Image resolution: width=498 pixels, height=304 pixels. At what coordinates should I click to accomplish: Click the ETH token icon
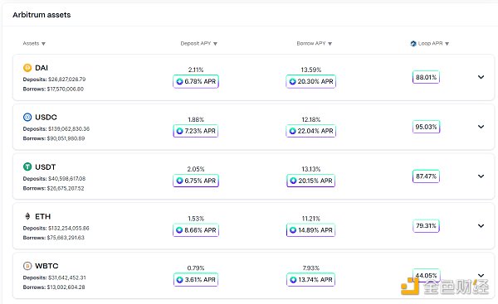click(x=27, y=216)
